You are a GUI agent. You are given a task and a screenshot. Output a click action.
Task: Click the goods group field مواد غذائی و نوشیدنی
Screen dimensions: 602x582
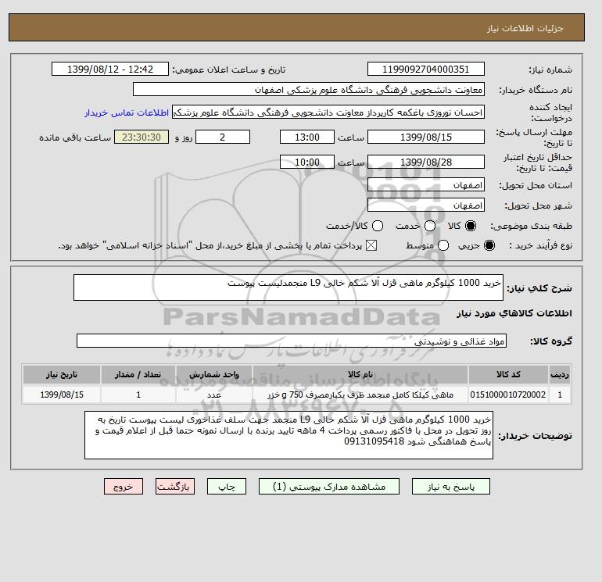click(x=292, y=341)
